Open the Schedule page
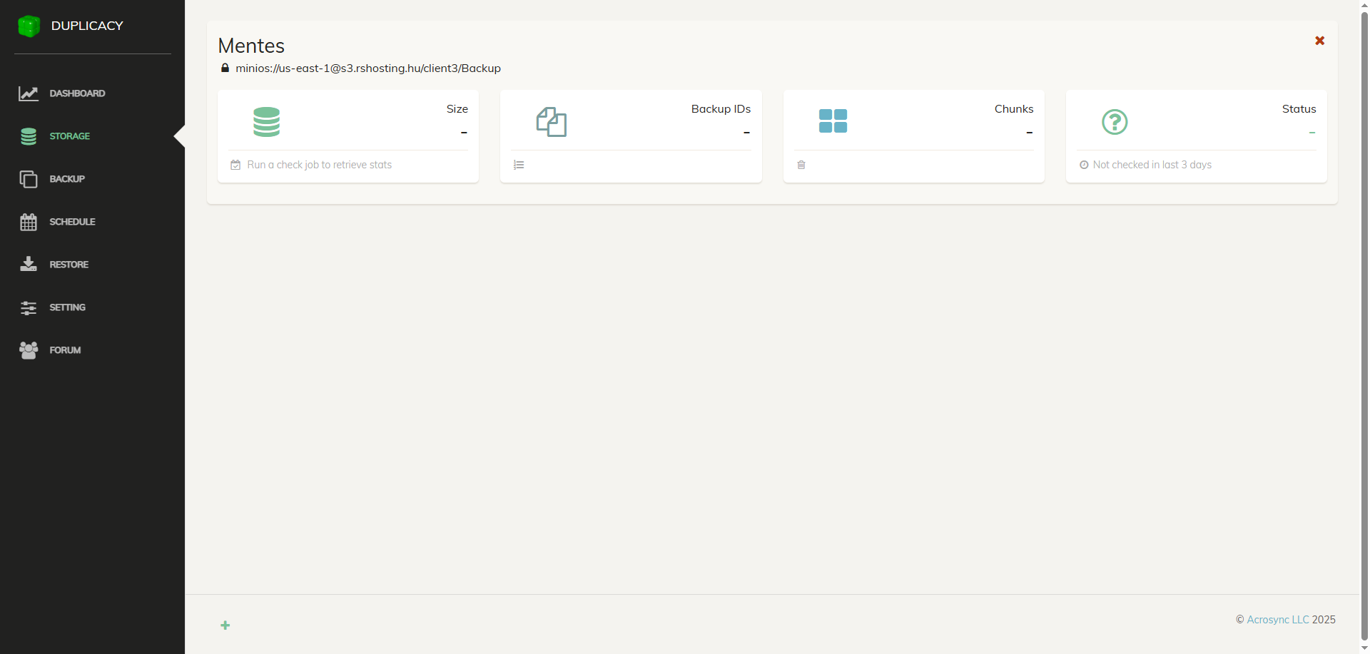1370x654 pixels. [72, 222]
